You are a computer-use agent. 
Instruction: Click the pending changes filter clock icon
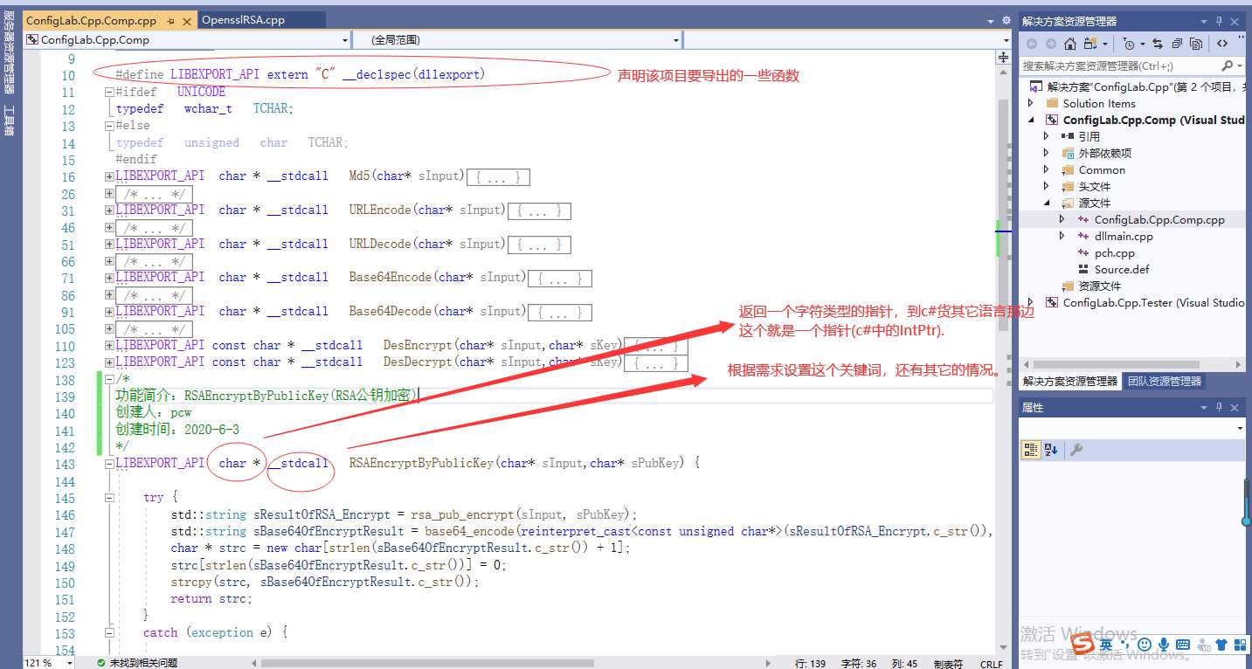point(1129,44)
